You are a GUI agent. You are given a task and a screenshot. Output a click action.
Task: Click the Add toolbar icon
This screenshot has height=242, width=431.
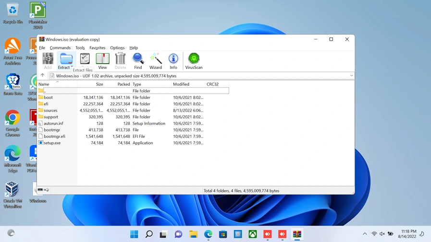(48, 61)
